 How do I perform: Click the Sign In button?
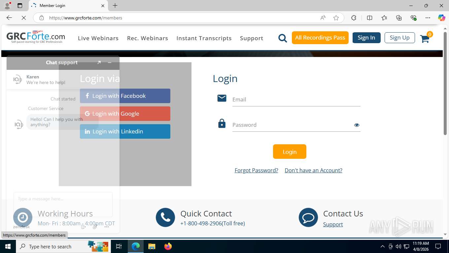coord(366,38)
